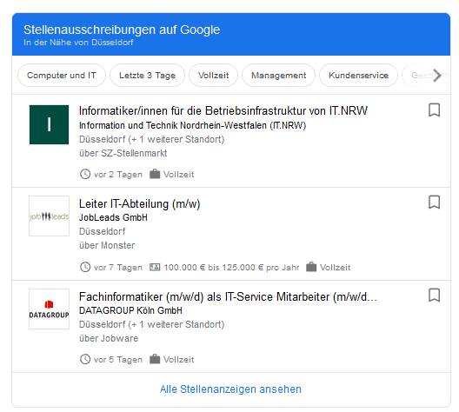This screenshot has width=459, height=412.
Task: Open Informatiker/innen für die Betriebsinfrastruktur listing
Action: (x=223, y=111)
